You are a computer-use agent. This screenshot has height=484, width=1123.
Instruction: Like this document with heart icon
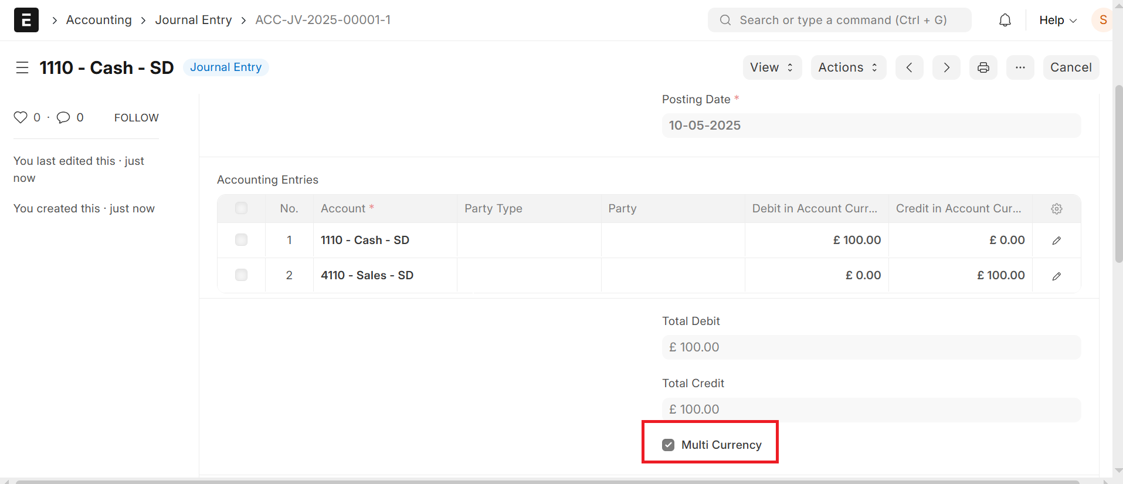tap(21, 117)
